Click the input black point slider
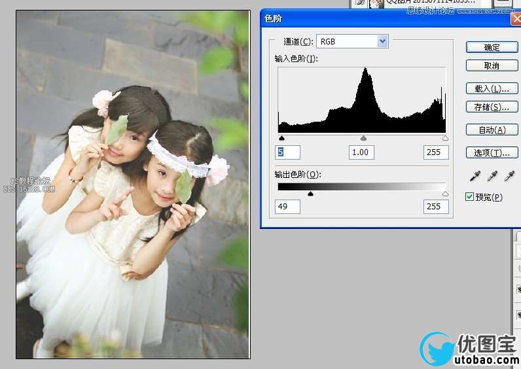The height and width of the screenshot is (369, 521). (x=281, y=138)
